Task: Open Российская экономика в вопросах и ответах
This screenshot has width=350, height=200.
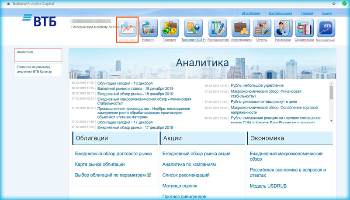Action: click(288, 172)
